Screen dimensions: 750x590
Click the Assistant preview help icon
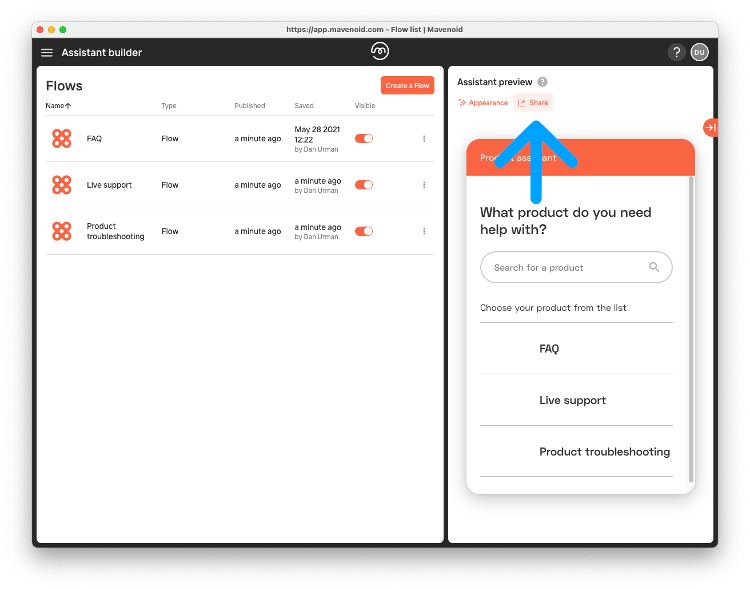(x=542, y=82)
